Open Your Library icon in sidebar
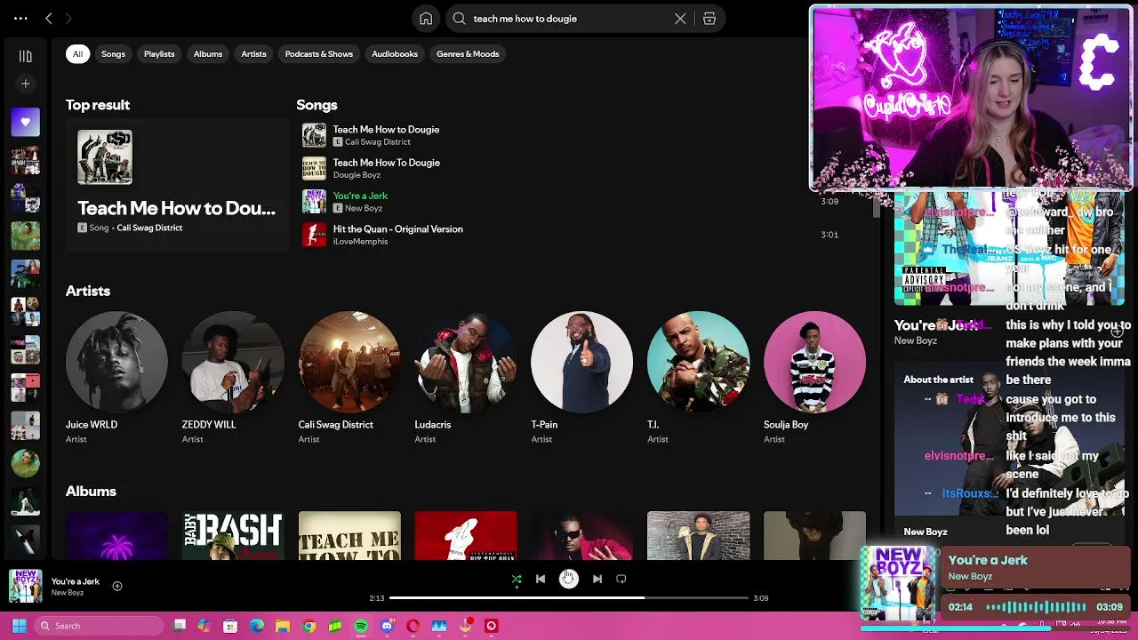This screenshot has width=1138, height=640. pyautogui.click(x=26, y=56)
